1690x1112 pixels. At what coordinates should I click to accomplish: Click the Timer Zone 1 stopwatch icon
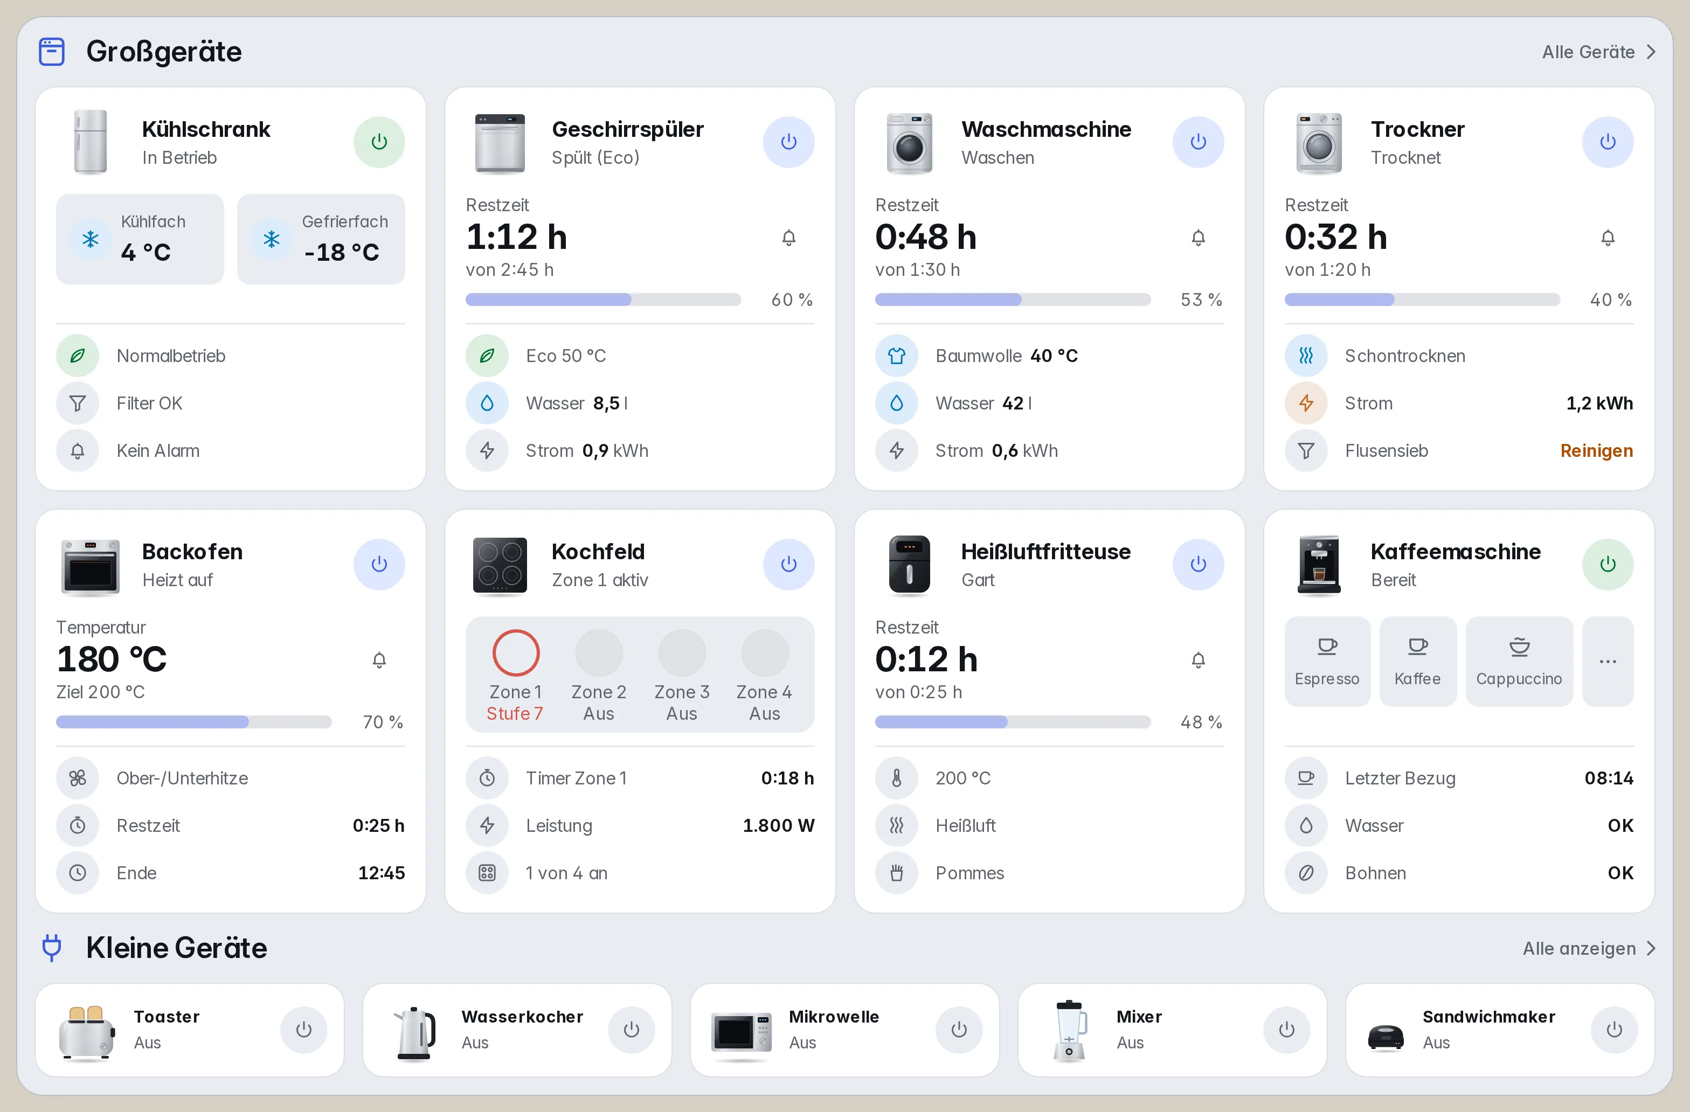(487, 779)
